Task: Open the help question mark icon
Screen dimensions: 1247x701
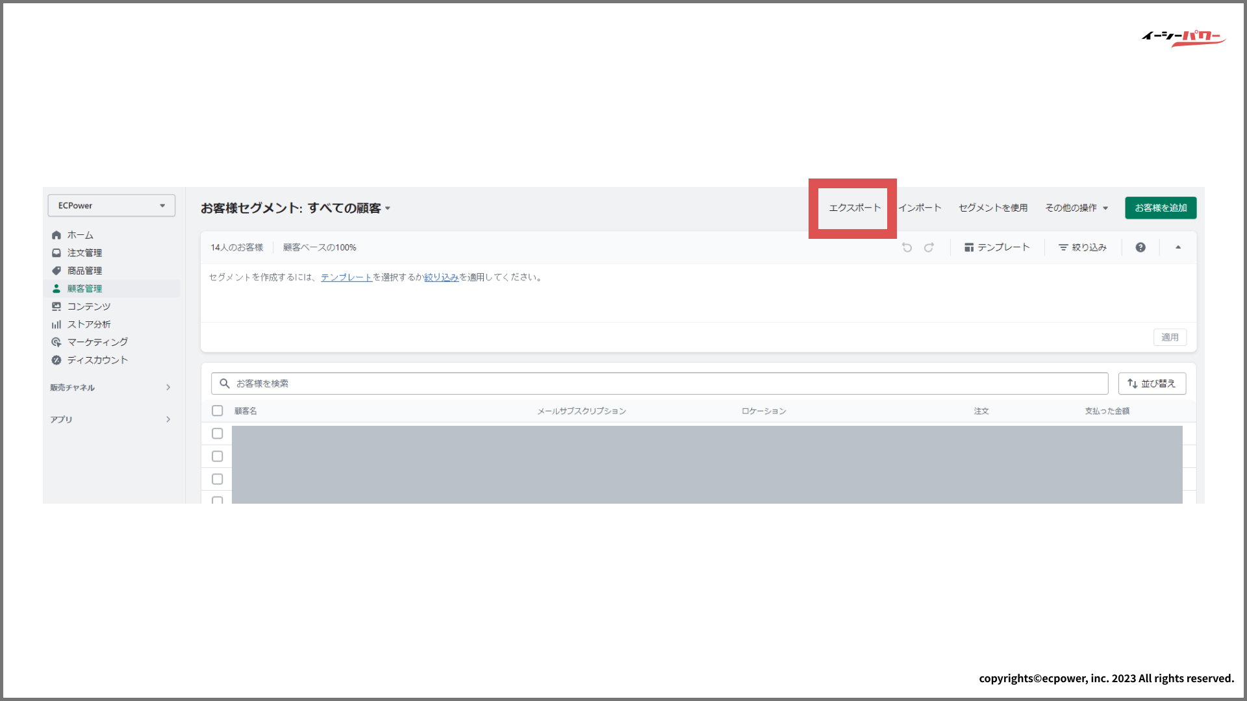Action: coord(1140,247)
